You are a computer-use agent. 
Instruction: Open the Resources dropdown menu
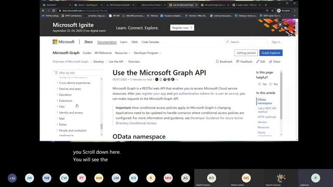pyautogui.click(x=123, y=53)
